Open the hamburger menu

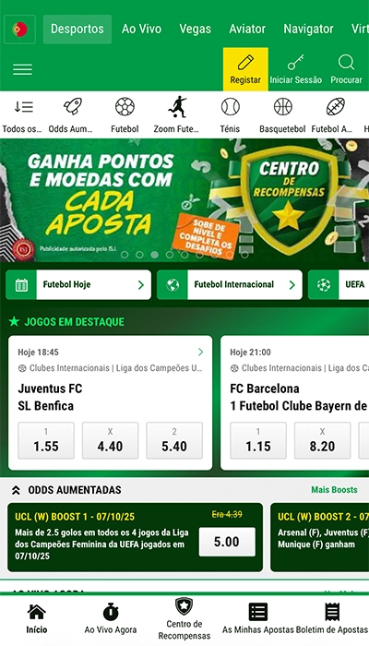click(x=22, y=69)
